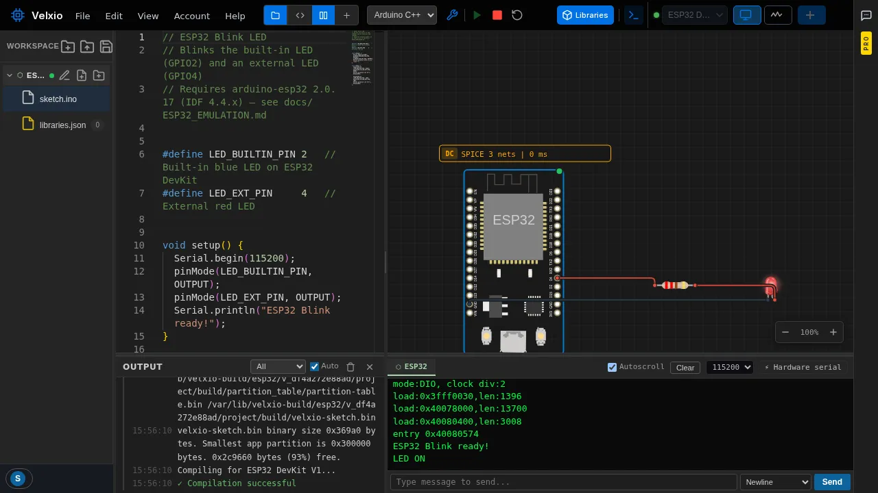Open the Libraries manager
Image resolution: width=878 pixels, height=493 pixels.
coord(585,15)
